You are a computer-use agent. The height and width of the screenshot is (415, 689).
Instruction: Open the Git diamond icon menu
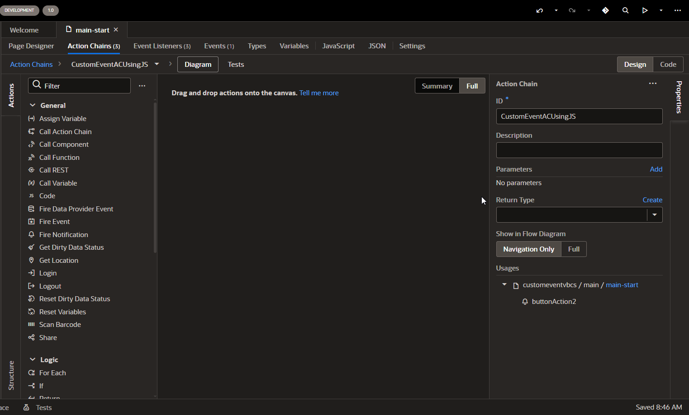pyautogui.click(x=605, y=10)
